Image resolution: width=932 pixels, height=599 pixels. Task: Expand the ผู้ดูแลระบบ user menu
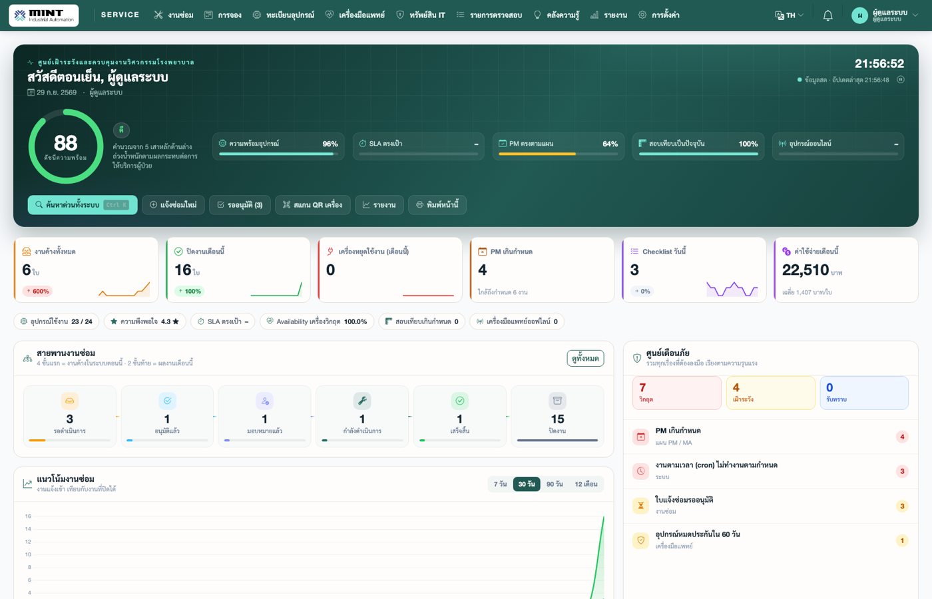click(x=885, y=15)
